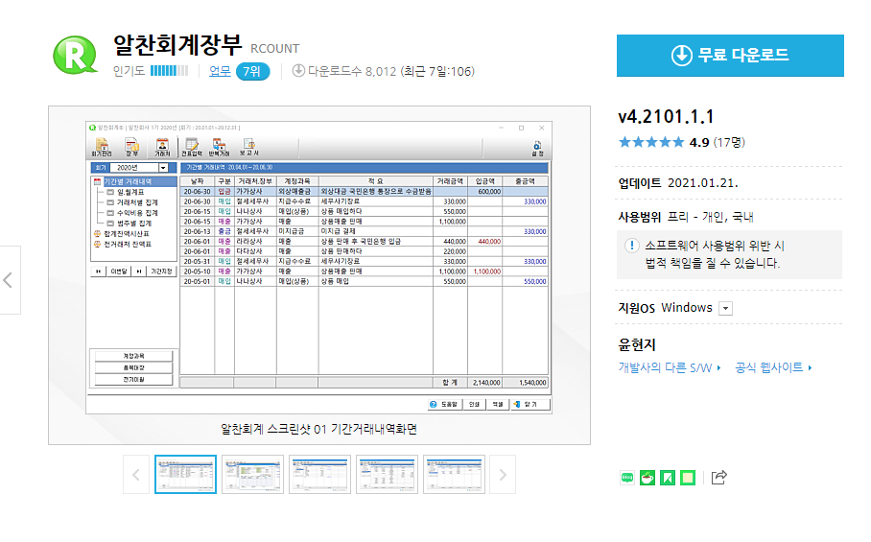Click the 거래금액 column header

point(450,181)
